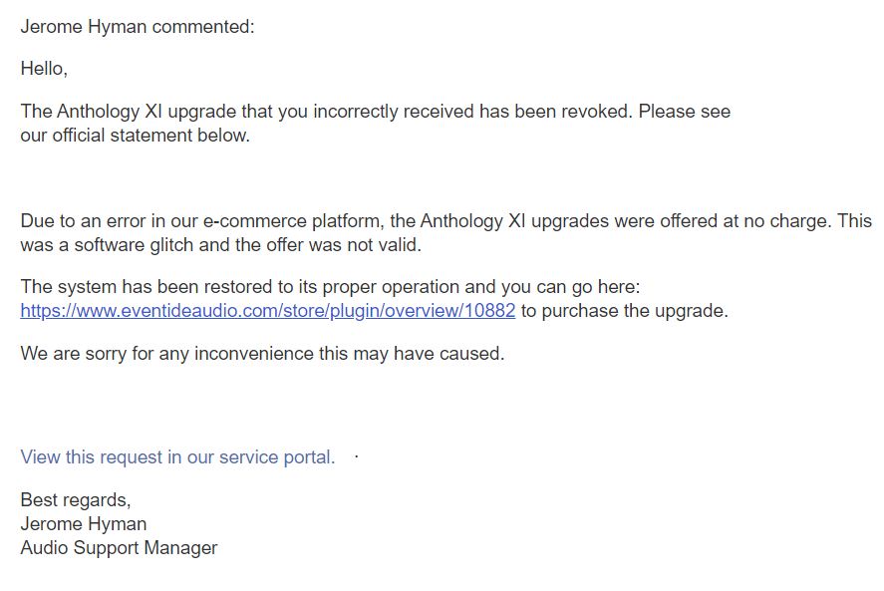Click the small dot after the service portal link
This screenshot has height=591, width=884.
coord(356,456)
